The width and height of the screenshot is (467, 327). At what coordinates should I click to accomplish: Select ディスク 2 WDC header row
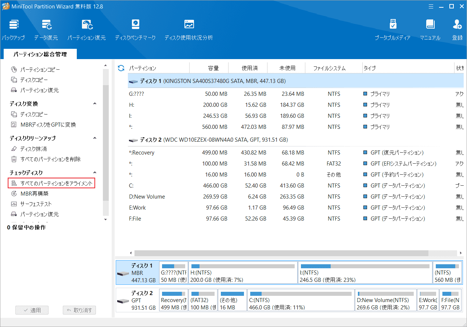296,140
